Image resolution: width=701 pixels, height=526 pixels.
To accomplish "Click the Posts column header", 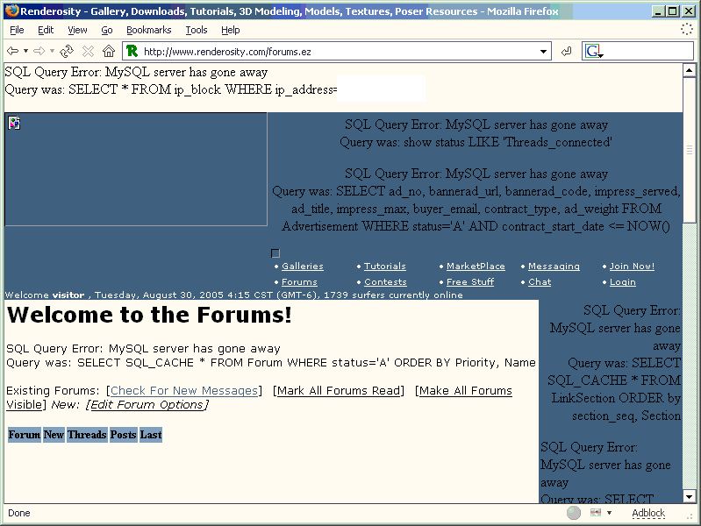I will click(124, 434).
